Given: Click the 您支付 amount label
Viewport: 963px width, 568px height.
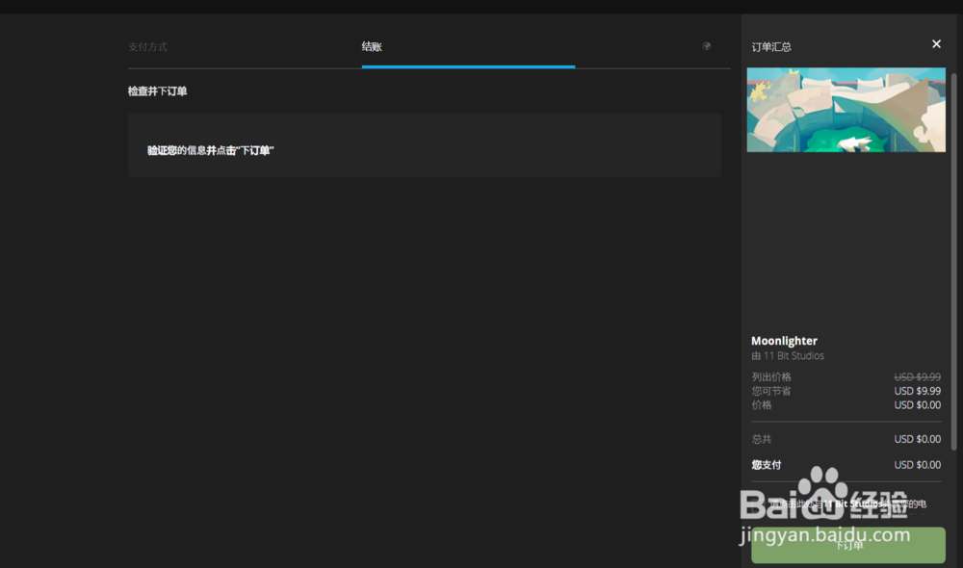Looking at the screenshot, I should click(x=767, y=465).
